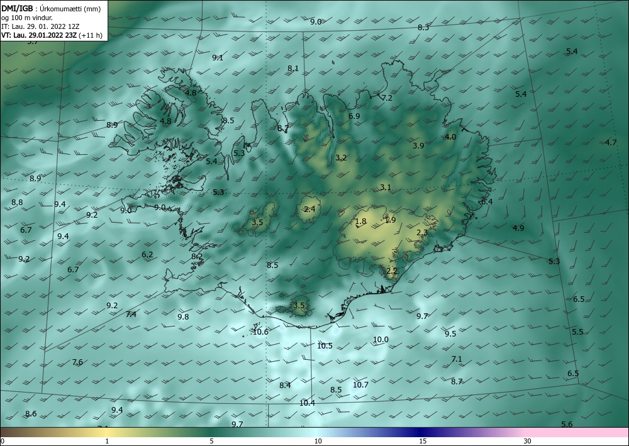The height and width of the screenshot is (446, 629).
Task: Click the 9.5 value in the southeast sea
Action: point(450,334)
